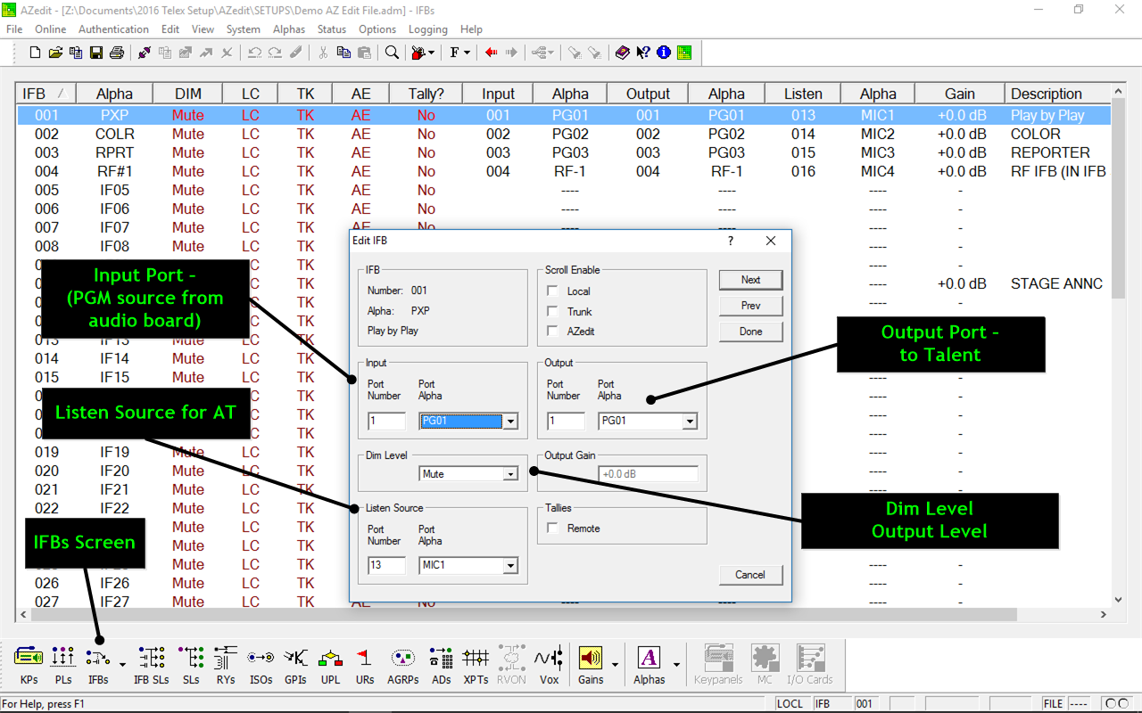Open the RYs relays screen
Image resolution: width=1142 pixels, height=713 pixels.
click(x=226, y=665)
